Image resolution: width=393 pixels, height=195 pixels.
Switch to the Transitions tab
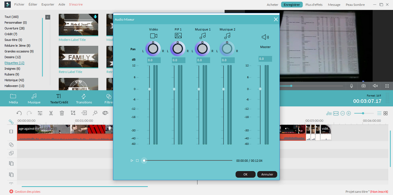click(84, 99)
